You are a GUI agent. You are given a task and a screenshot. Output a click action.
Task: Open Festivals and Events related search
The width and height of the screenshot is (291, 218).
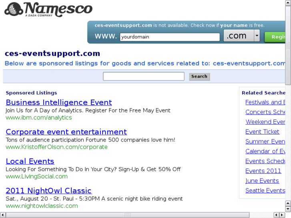[x=265, y=102]
